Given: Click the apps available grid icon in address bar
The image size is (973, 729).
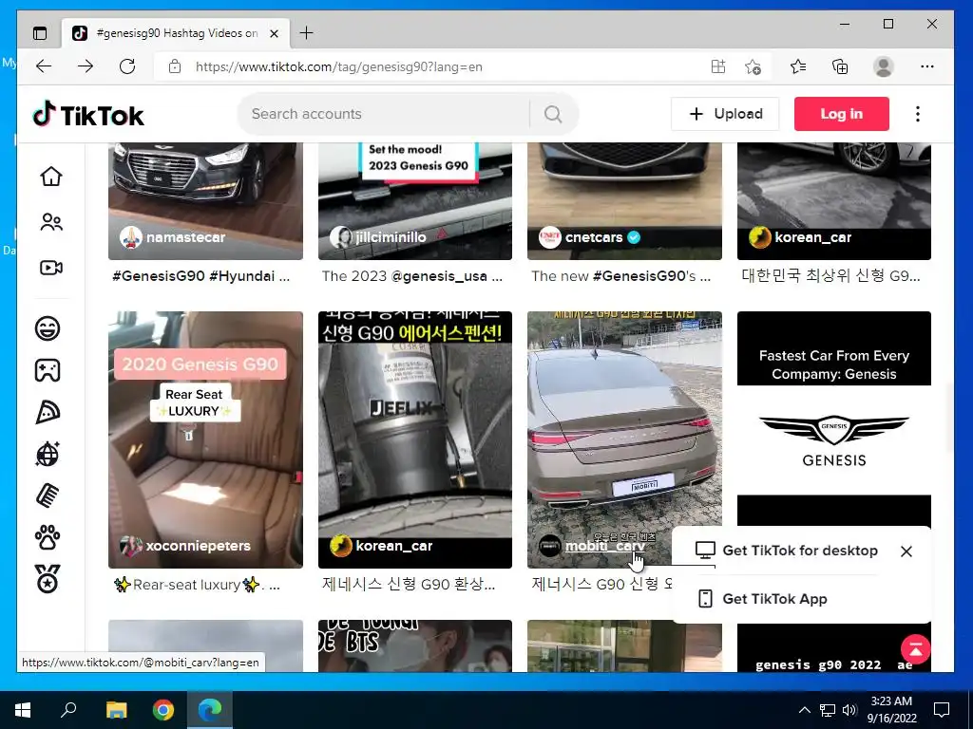Looking at the screenshot, I should (x=718, y=66).
